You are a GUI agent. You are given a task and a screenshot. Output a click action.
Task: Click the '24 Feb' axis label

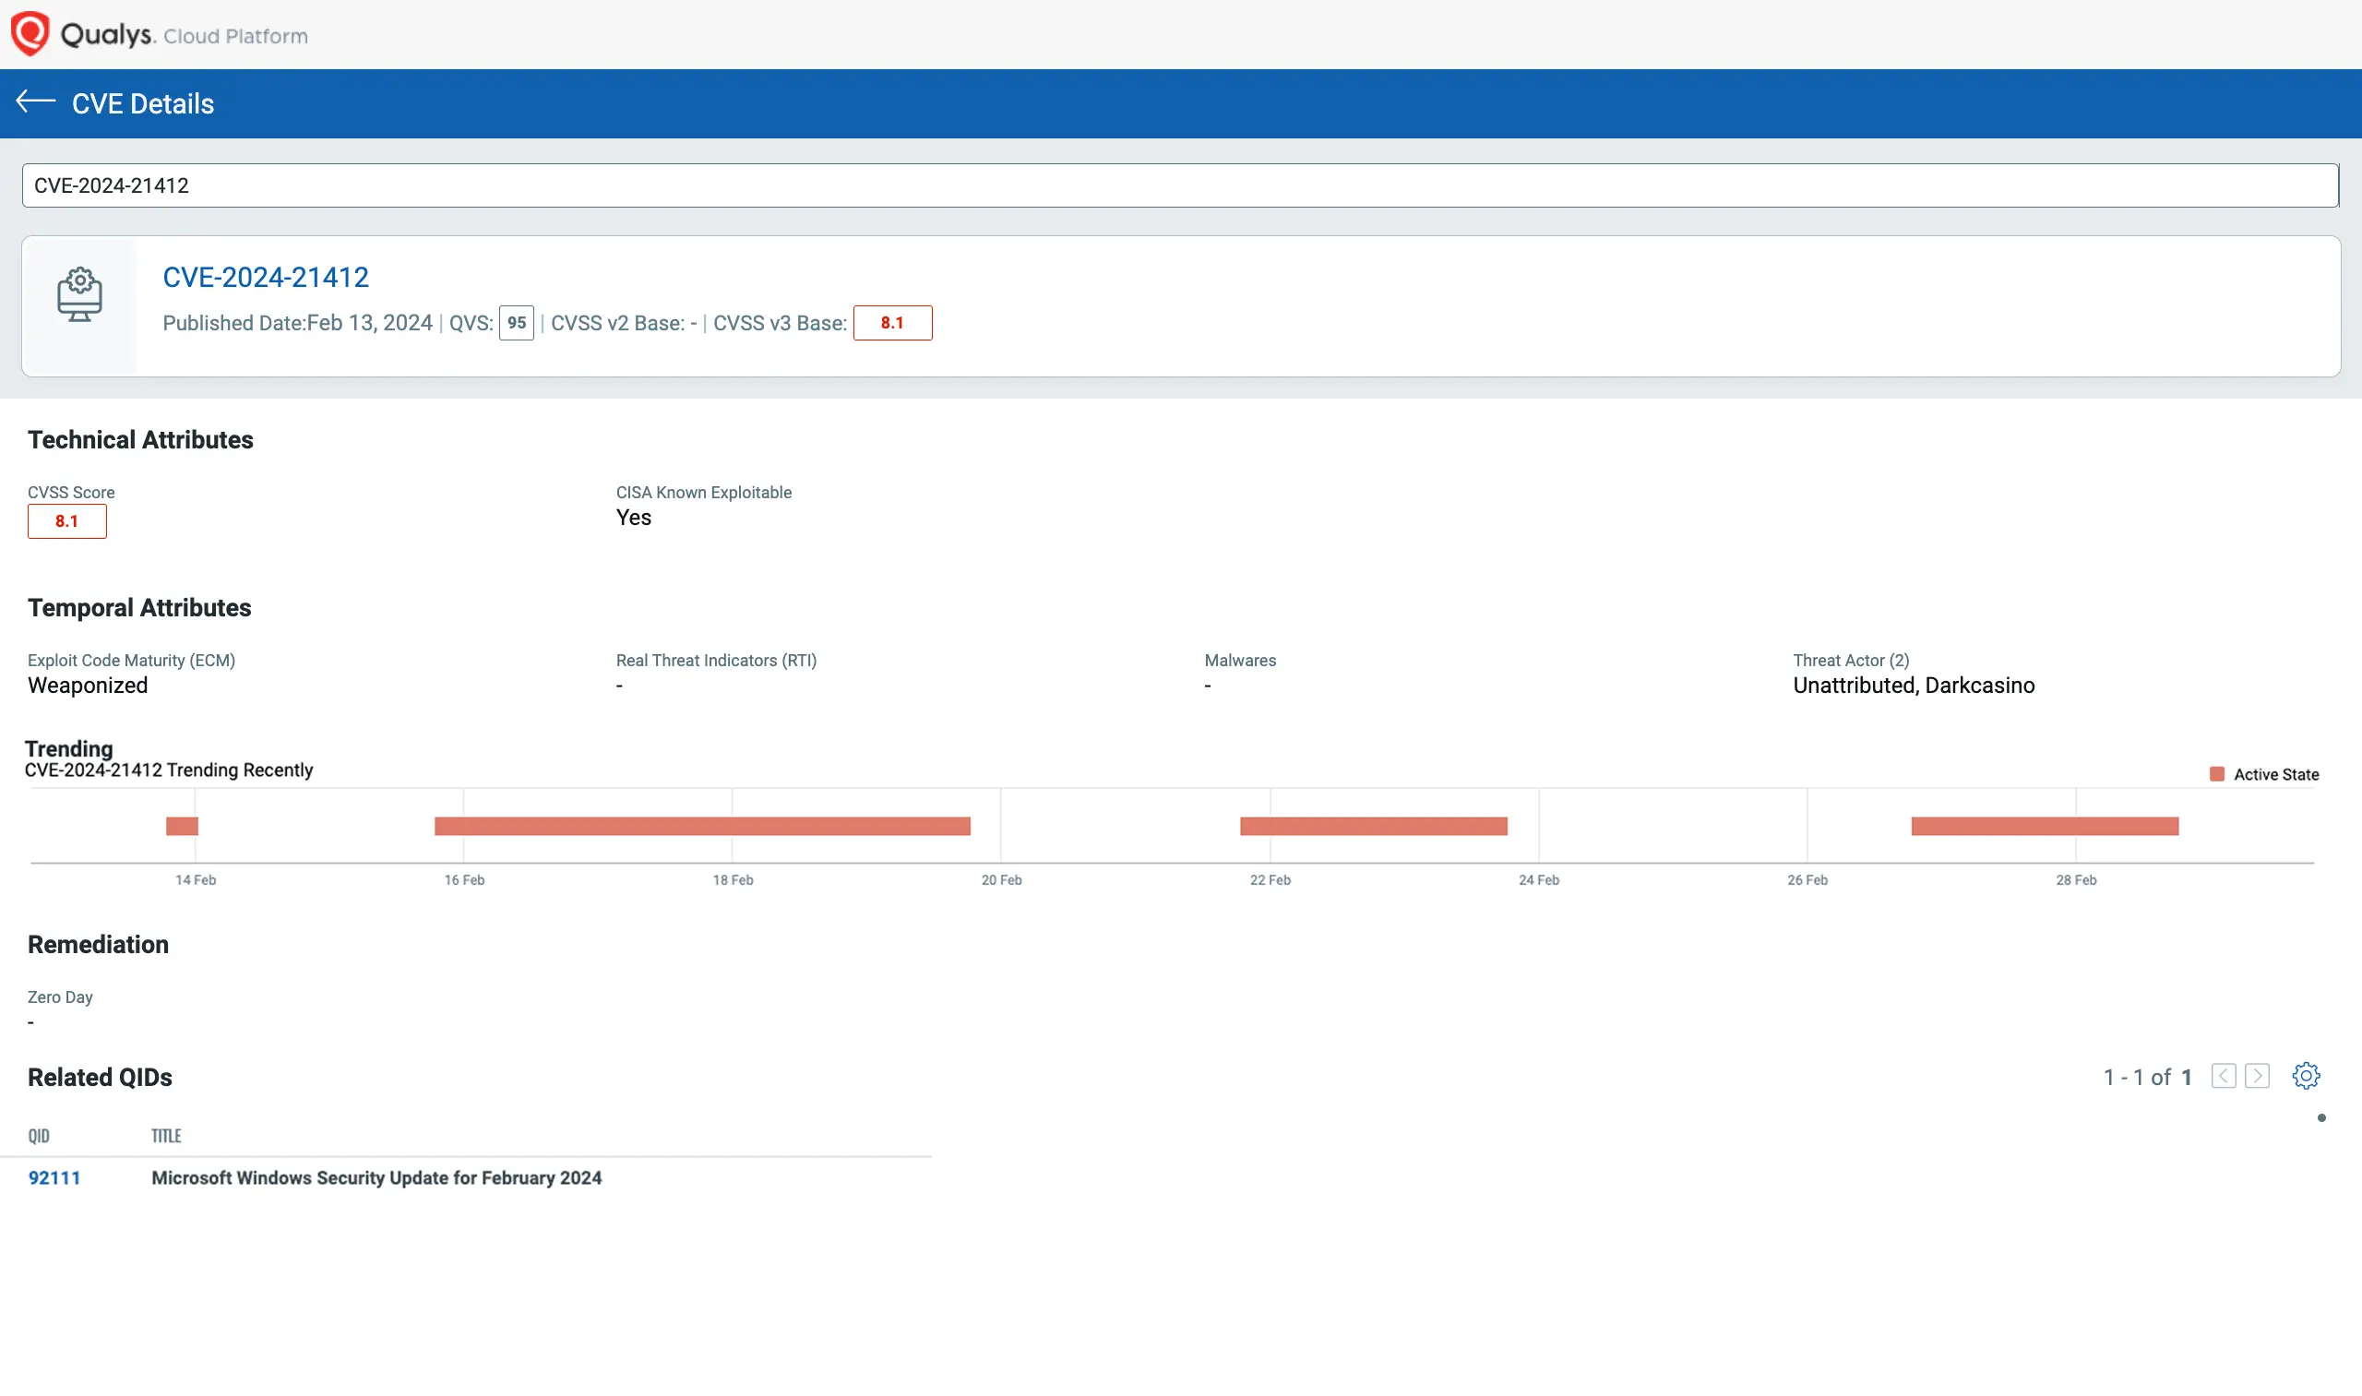pyautogui.click(x=1539, y=880)
